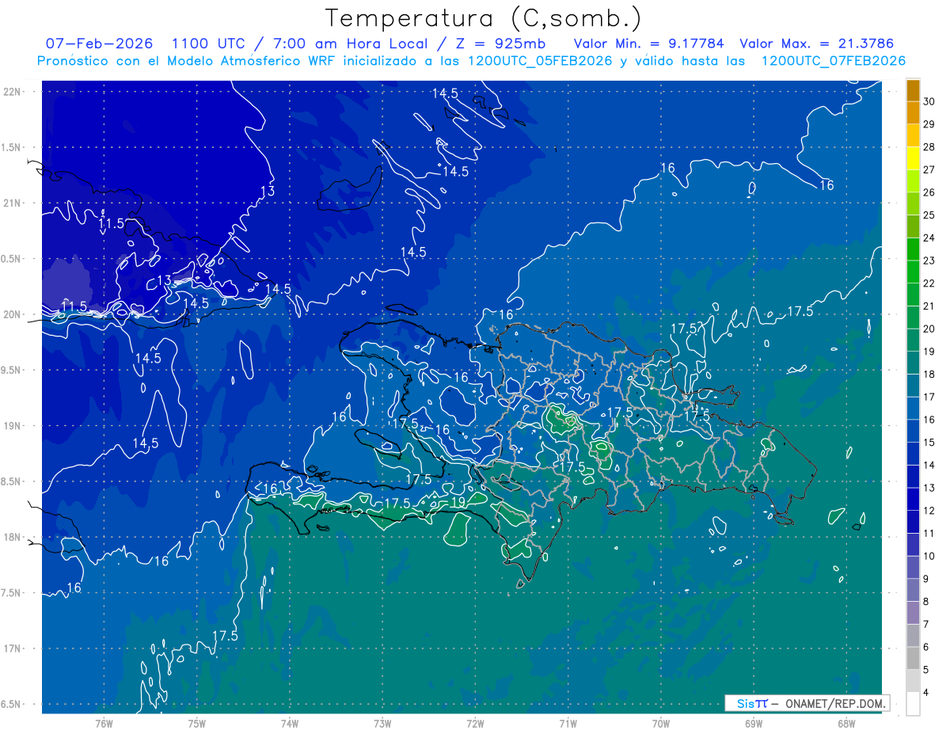Click the "17N" latitude axis label
The height and width of the screenshot is (734, 950).
click(11, 648)
